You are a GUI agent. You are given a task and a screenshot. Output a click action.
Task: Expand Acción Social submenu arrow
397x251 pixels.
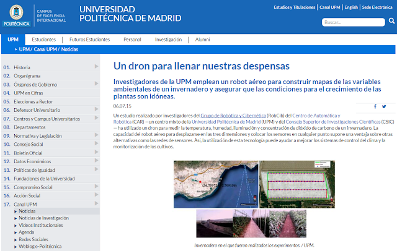click(x=96, y=195)
